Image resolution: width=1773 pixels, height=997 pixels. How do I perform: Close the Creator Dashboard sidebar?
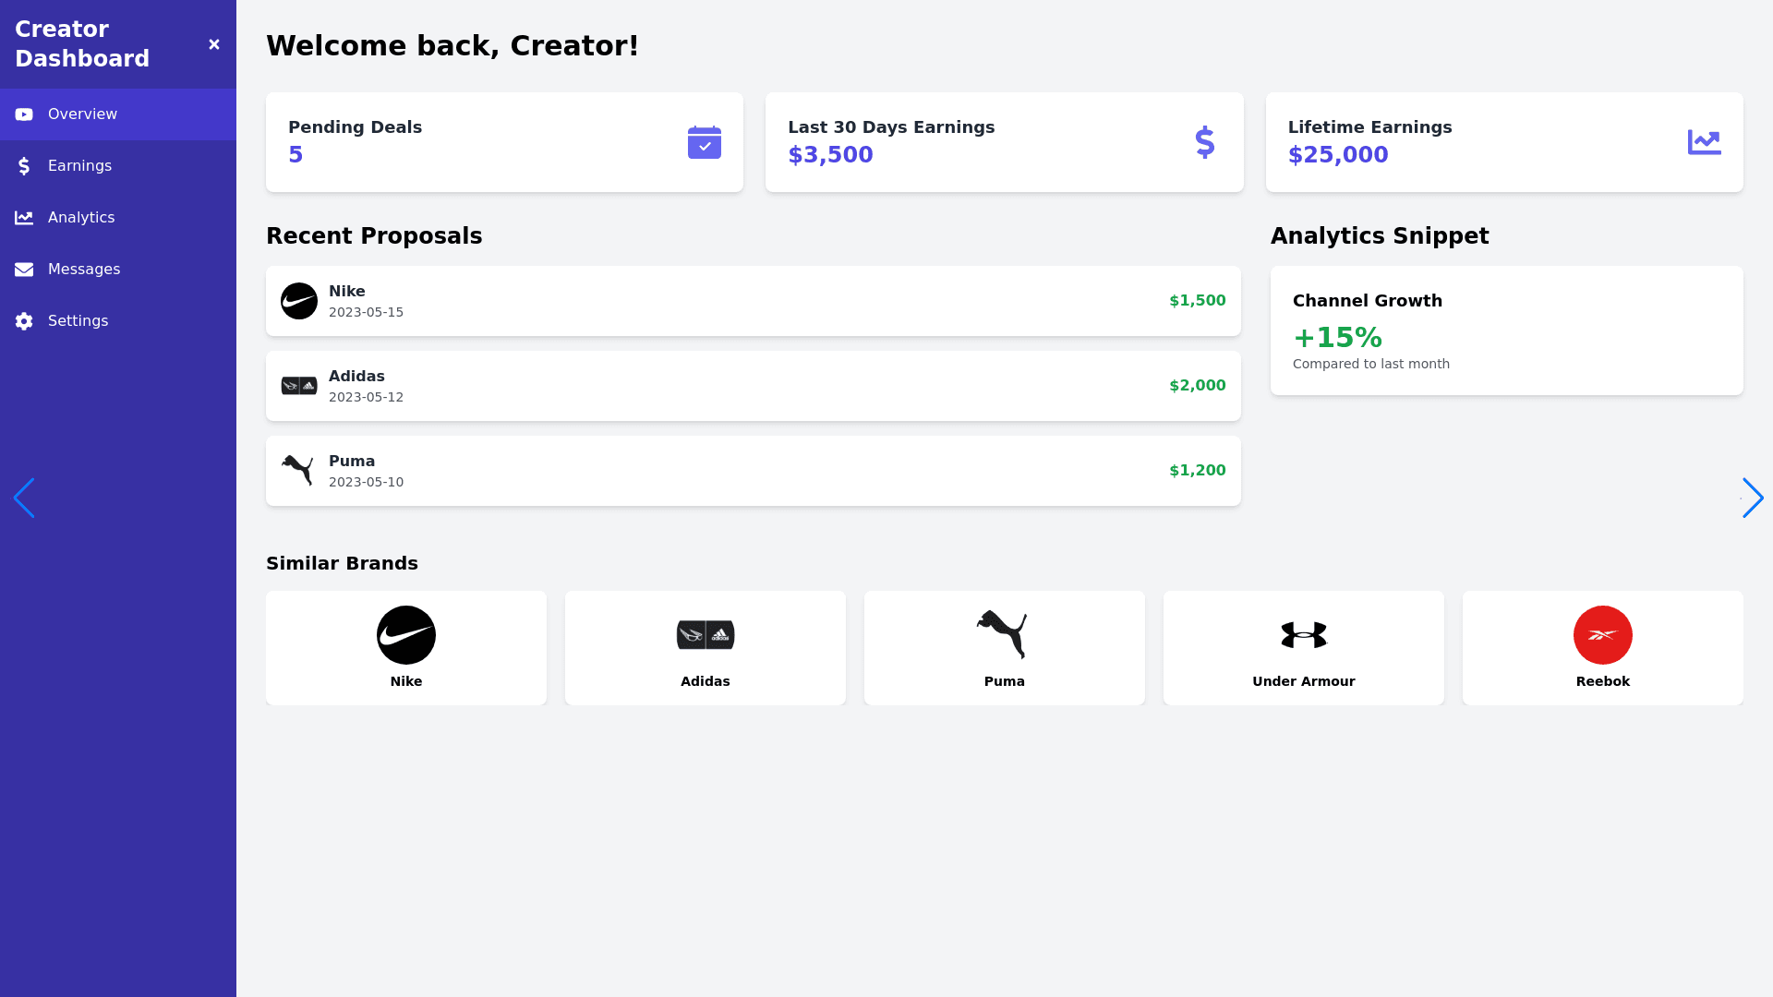(214, 44)
